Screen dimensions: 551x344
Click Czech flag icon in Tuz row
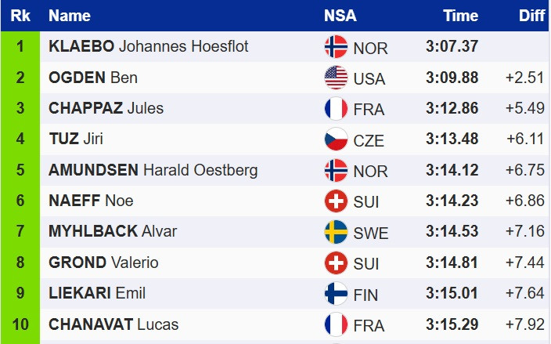[x=336, y=139]
